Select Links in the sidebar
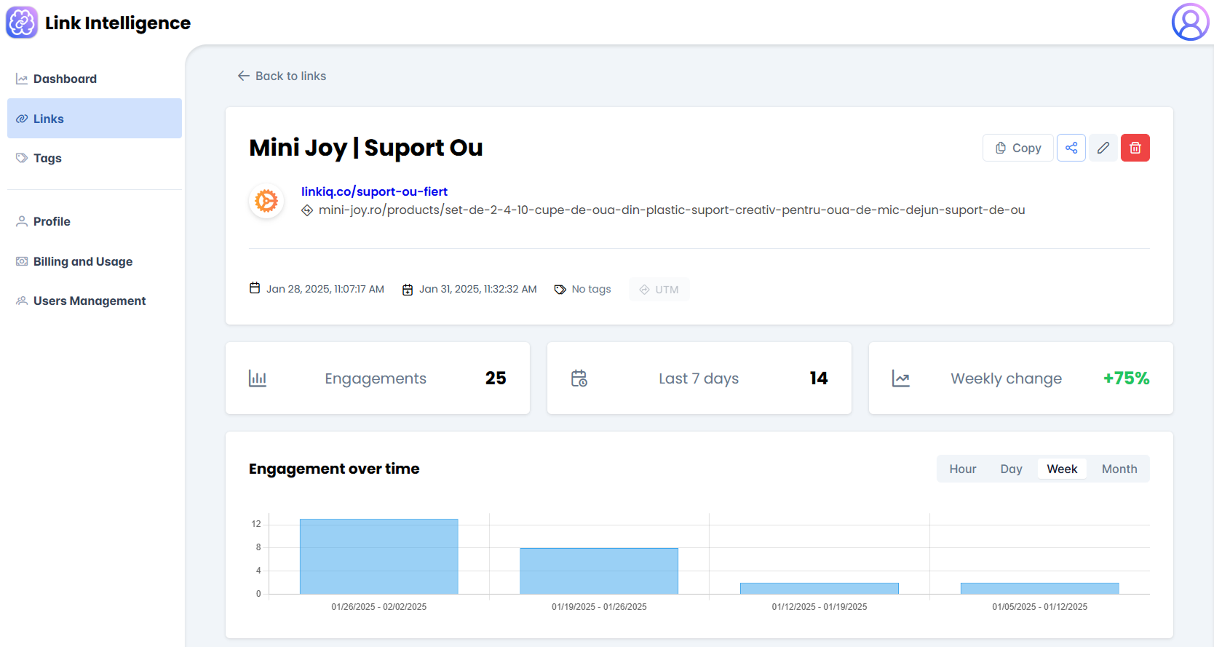The width and height of the screenshot is (1214, 647). 95,119
